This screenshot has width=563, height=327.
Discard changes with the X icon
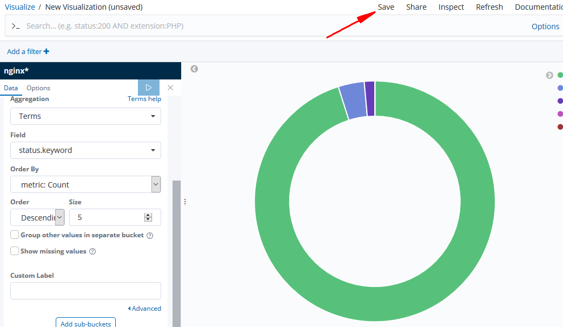pos(170,88)
